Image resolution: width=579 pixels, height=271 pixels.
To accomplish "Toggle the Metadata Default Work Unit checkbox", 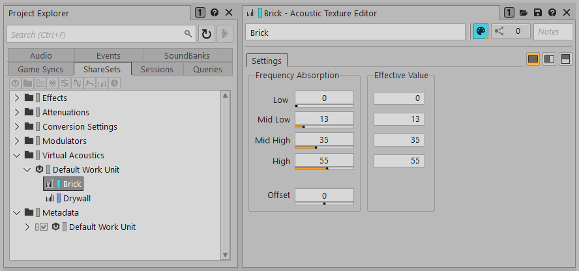I will [x=44, y=227].
